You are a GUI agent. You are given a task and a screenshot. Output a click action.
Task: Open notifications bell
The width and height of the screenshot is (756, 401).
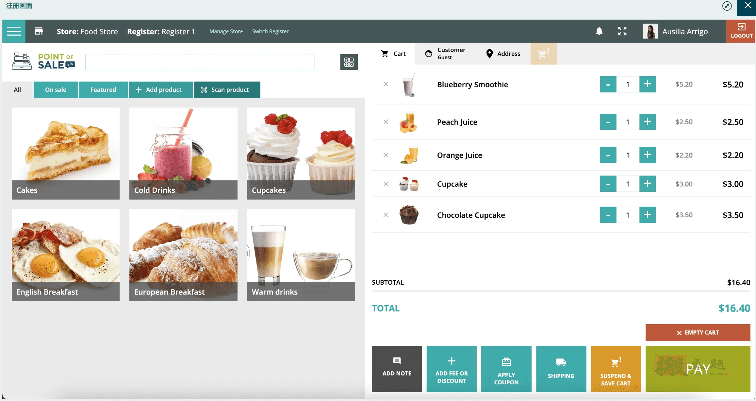tap(599, 31)
